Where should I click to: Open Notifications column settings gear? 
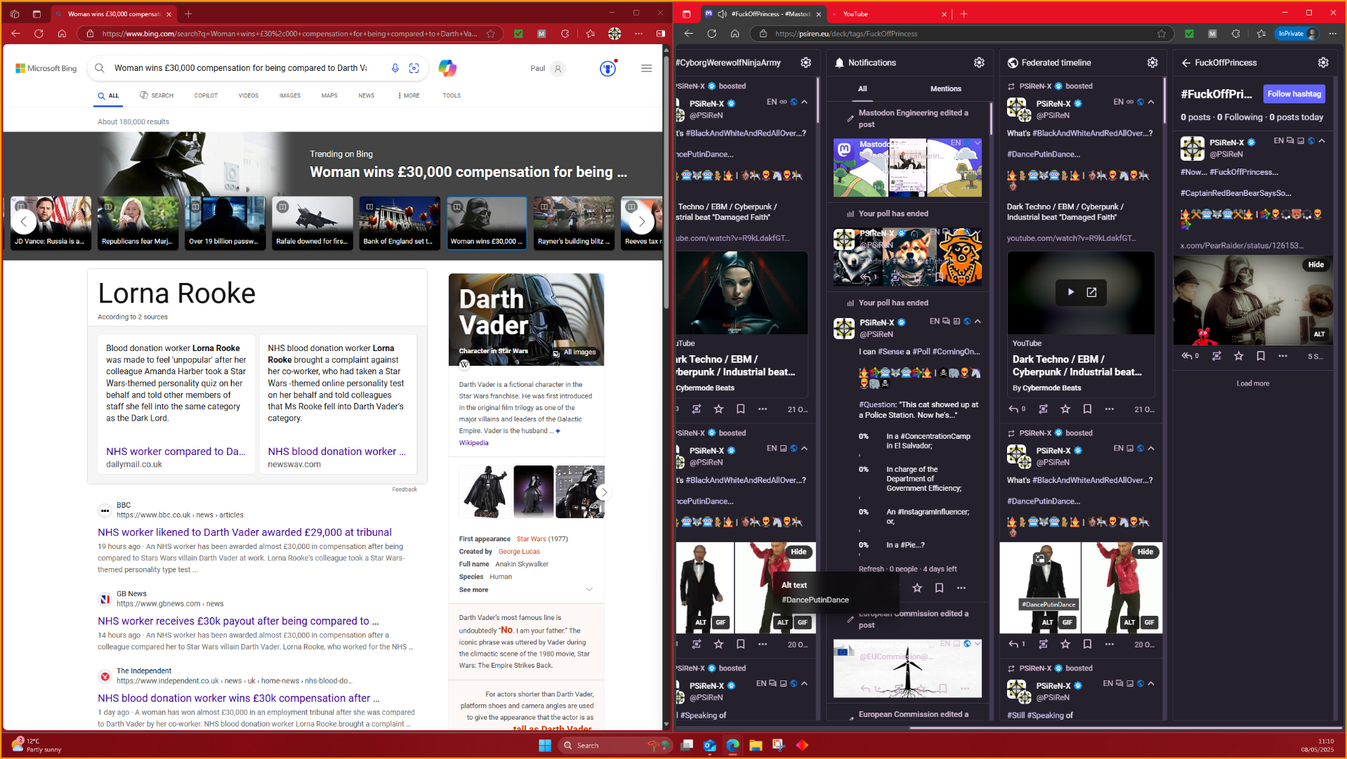[x=979, y=62]
